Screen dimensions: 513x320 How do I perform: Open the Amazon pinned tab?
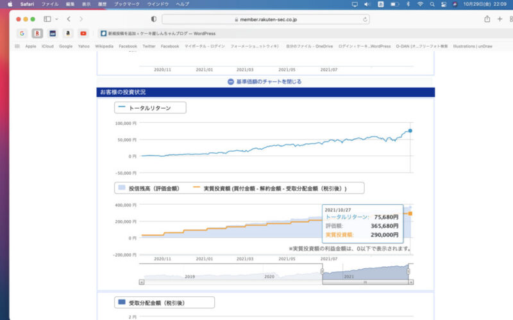tap(68, 33)
